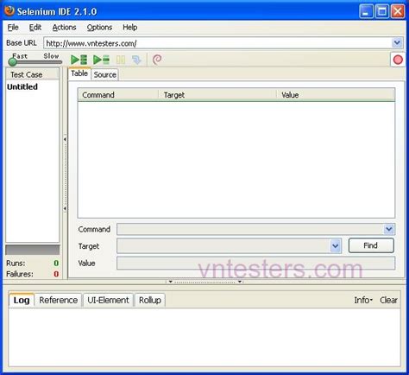Play the entire test suite
The width and height of the screenshot is (409, 375).
(x=79, y=60)
